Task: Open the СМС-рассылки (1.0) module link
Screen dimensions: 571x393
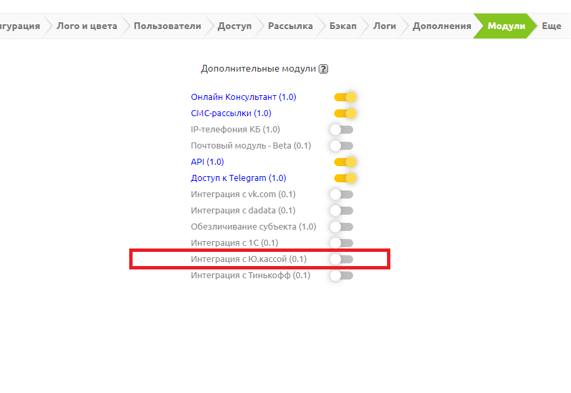Action: pyautogui.click(x=231, y=113)
